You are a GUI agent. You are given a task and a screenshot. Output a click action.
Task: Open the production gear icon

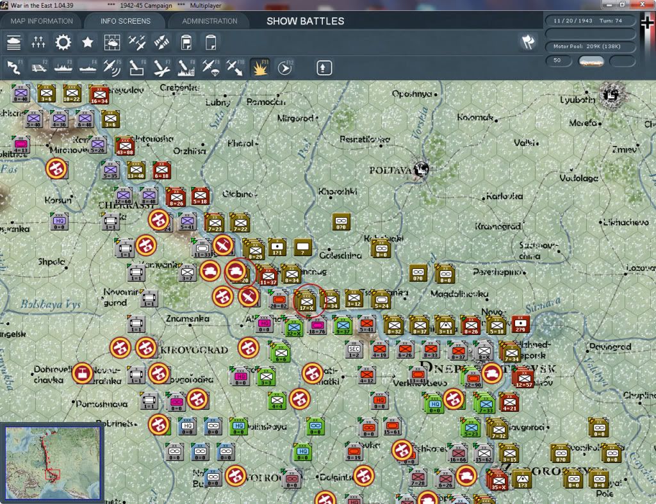[63, 43]
